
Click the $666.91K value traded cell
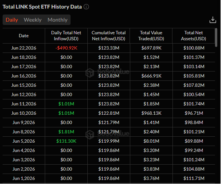tap(151, 76)
